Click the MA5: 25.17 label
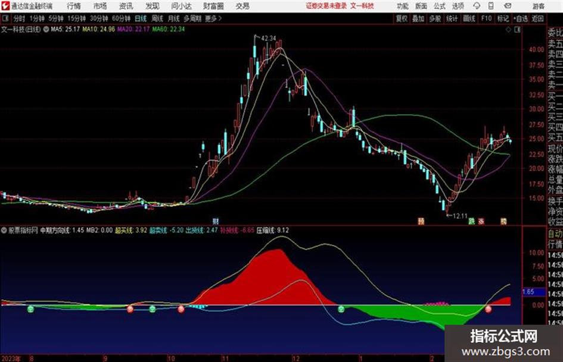Screen dimensions: 563x362 [66, 29]
